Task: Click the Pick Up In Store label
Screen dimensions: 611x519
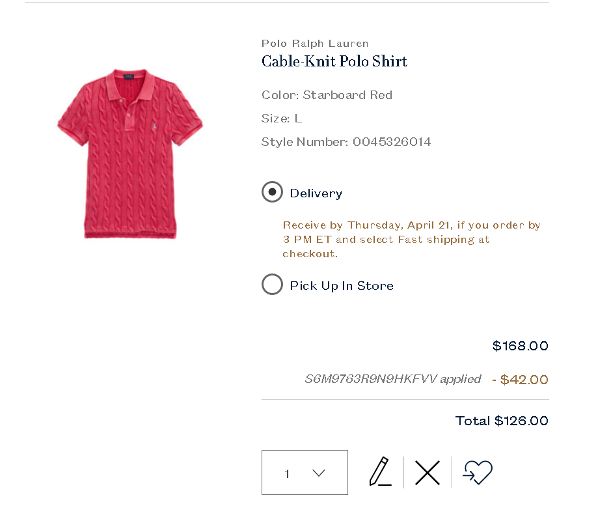Action: 342,286
